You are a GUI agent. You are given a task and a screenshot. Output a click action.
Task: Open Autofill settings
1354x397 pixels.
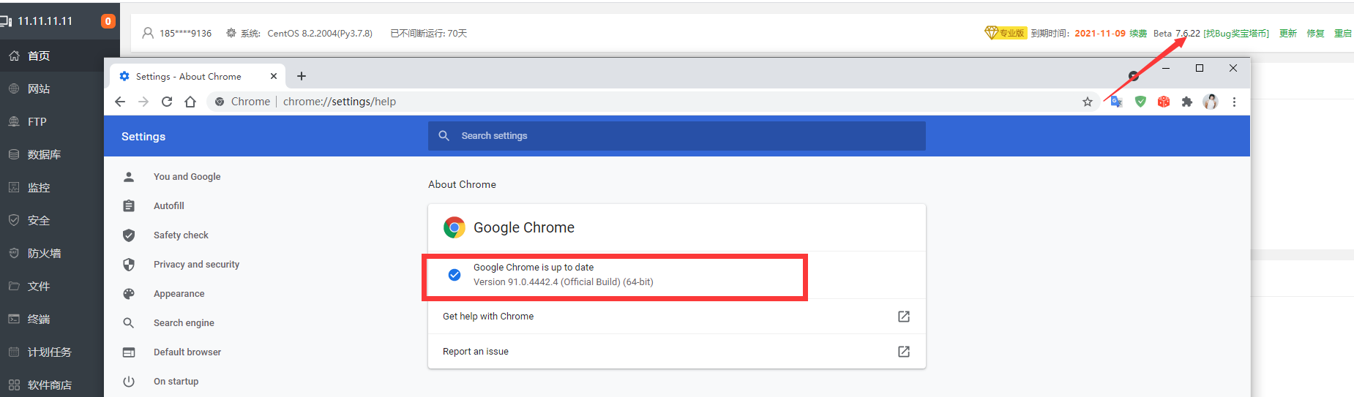[x=169, y=205]
